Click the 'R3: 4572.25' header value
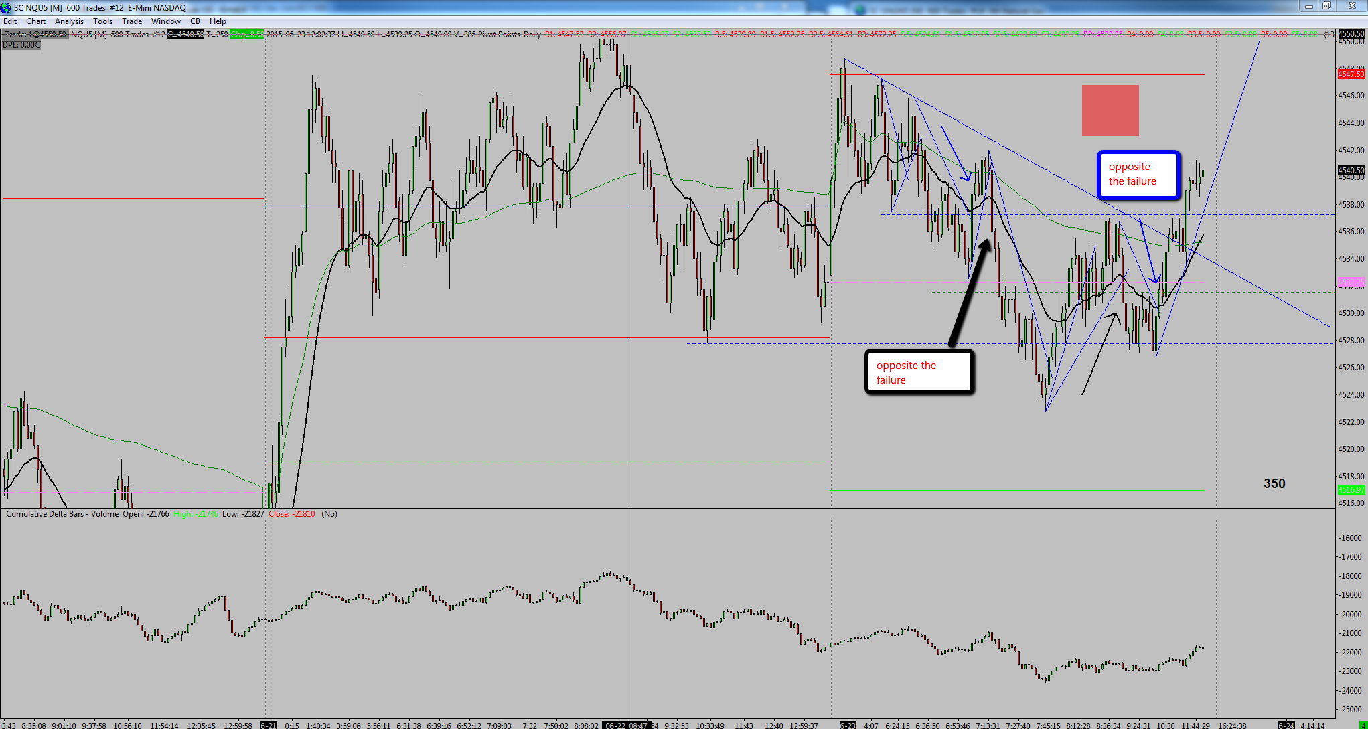This screenshot has height=729, width=1368. point(877,35)
